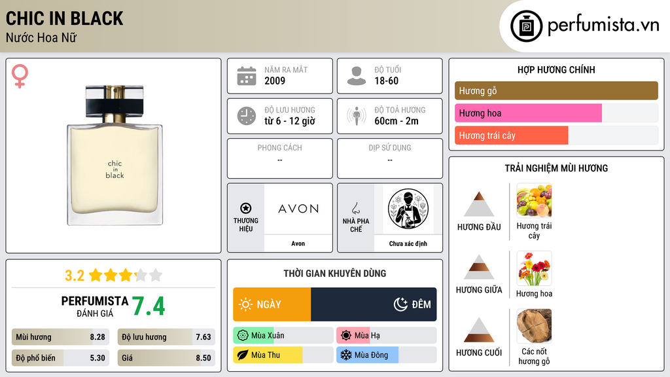Click the Mùa Hạ season bar

point(386,336)
